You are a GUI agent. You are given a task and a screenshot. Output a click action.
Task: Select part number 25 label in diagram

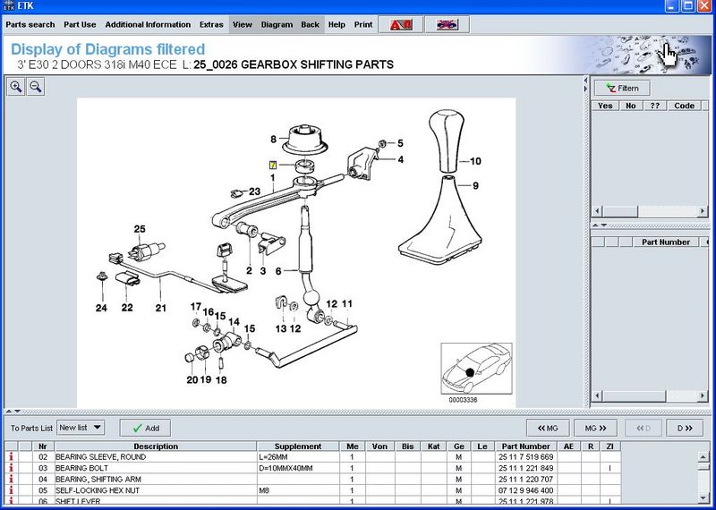(x=140, y=229)
